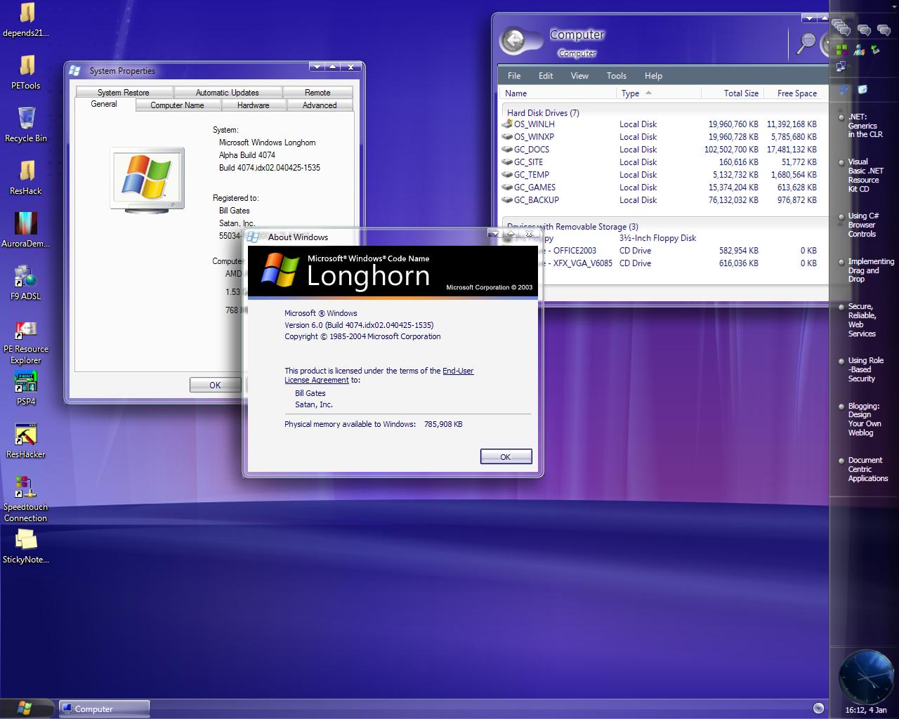Select the GC_GAMES local disk
The image size is (899, 719).
(x=534, y=187)
